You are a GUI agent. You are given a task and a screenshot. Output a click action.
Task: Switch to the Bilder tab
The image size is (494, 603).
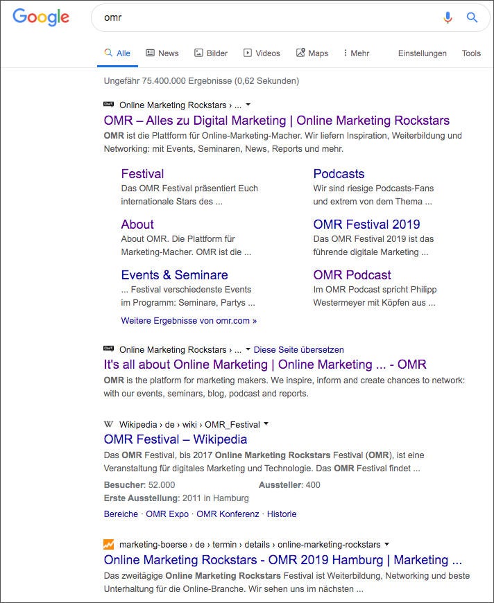click(x=211, y=53)
